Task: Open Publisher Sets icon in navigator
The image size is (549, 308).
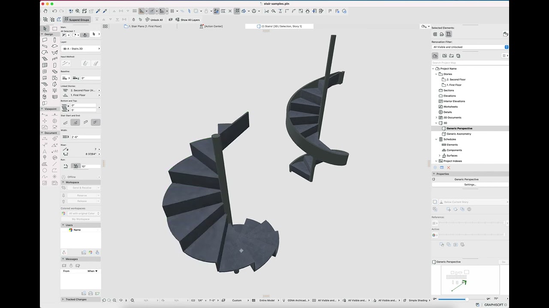Action: click(x=458, y=56)
